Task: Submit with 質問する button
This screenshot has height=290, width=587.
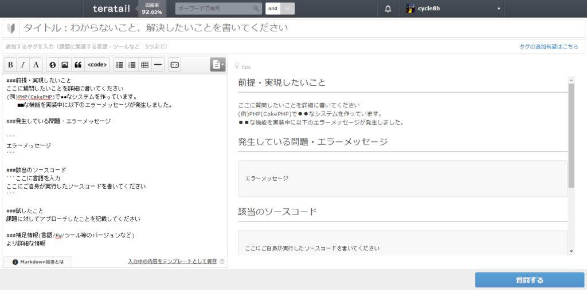Action: (529, 280)
